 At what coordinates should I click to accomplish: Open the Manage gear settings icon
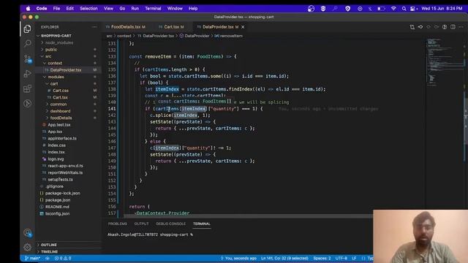coord(28,247)
